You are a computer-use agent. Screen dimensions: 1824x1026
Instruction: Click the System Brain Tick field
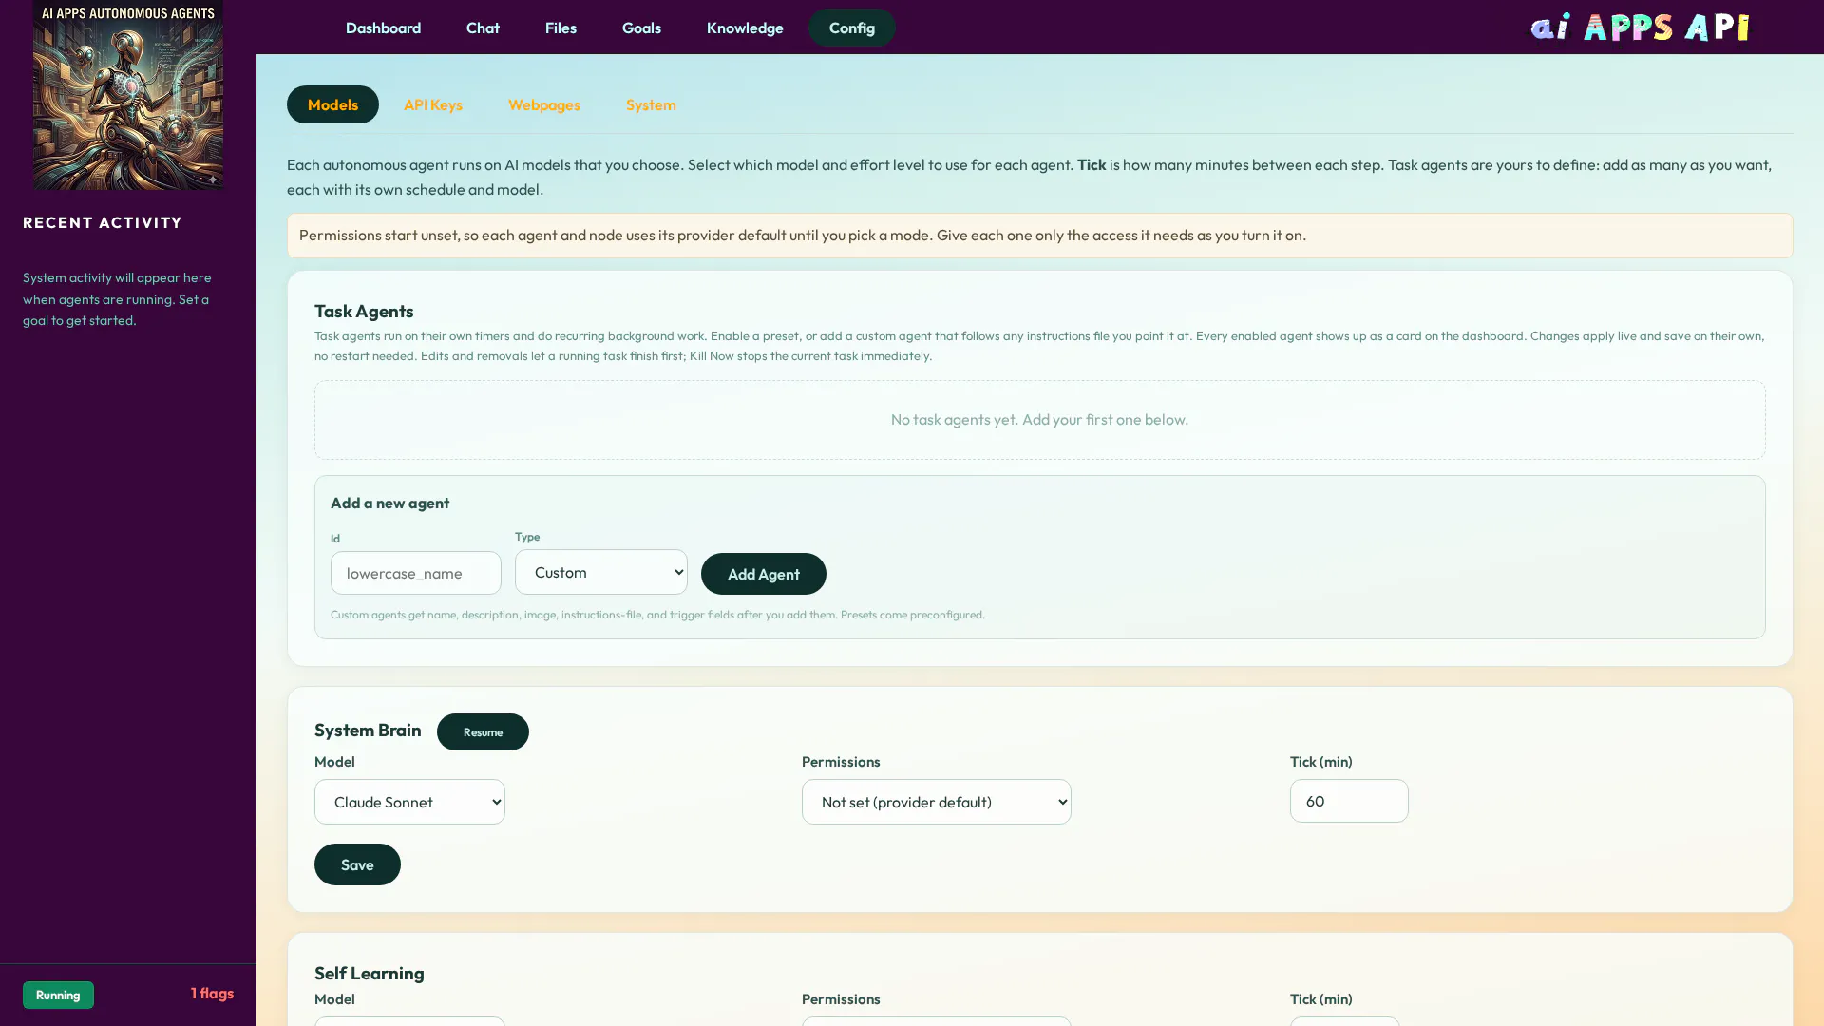point(1349,801)
